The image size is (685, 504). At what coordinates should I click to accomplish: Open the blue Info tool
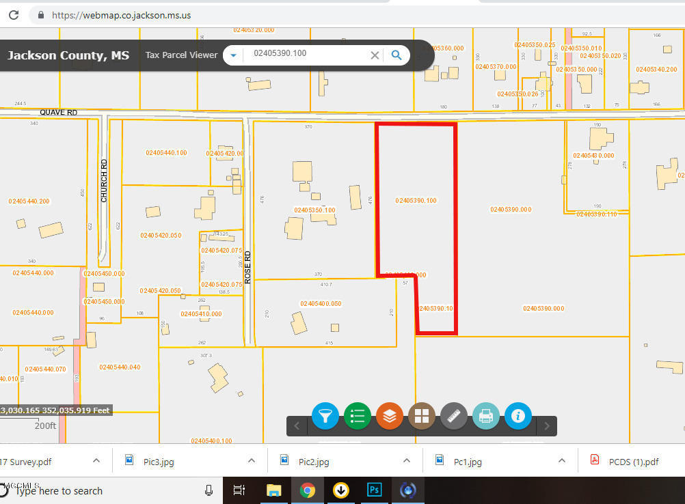tap(518, 416)
